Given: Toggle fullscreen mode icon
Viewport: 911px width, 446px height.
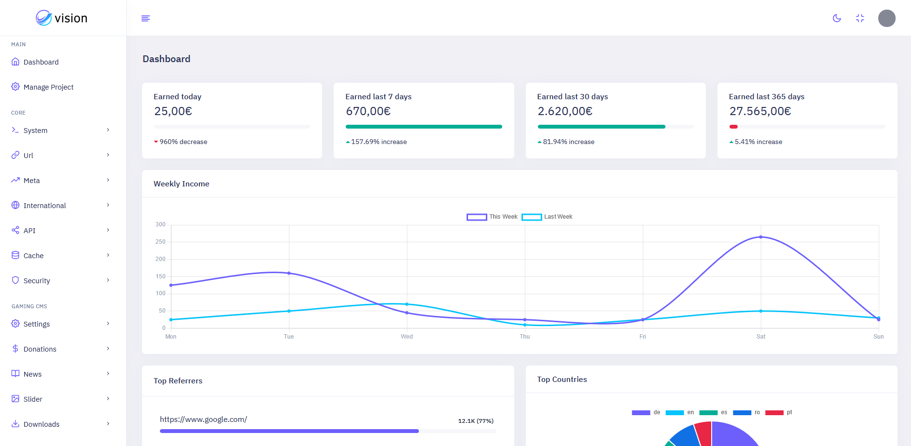Looking at the screenshot, I should (860, 18).
